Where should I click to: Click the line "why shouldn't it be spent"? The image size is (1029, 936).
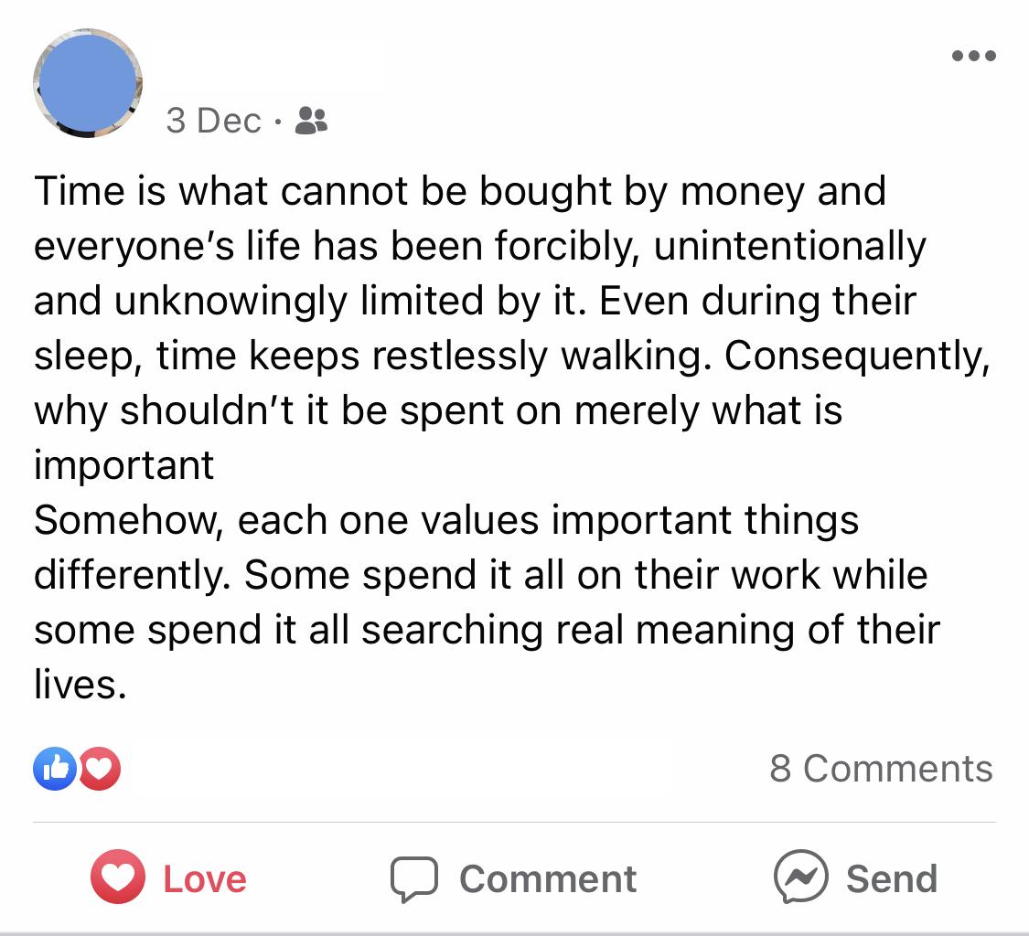(438, 411)
